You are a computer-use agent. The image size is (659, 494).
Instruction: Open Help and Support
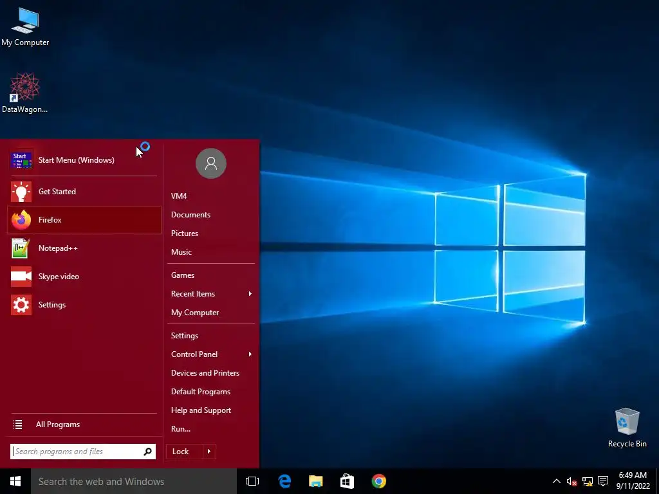coord(211,410)
